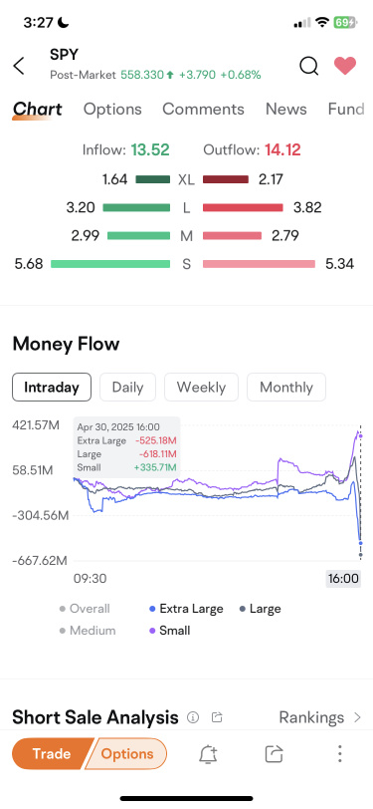Tap the share icon in bottom bar
Viewport: 373px width, 809px height.
pyautogui.click(x=275, y=754)
